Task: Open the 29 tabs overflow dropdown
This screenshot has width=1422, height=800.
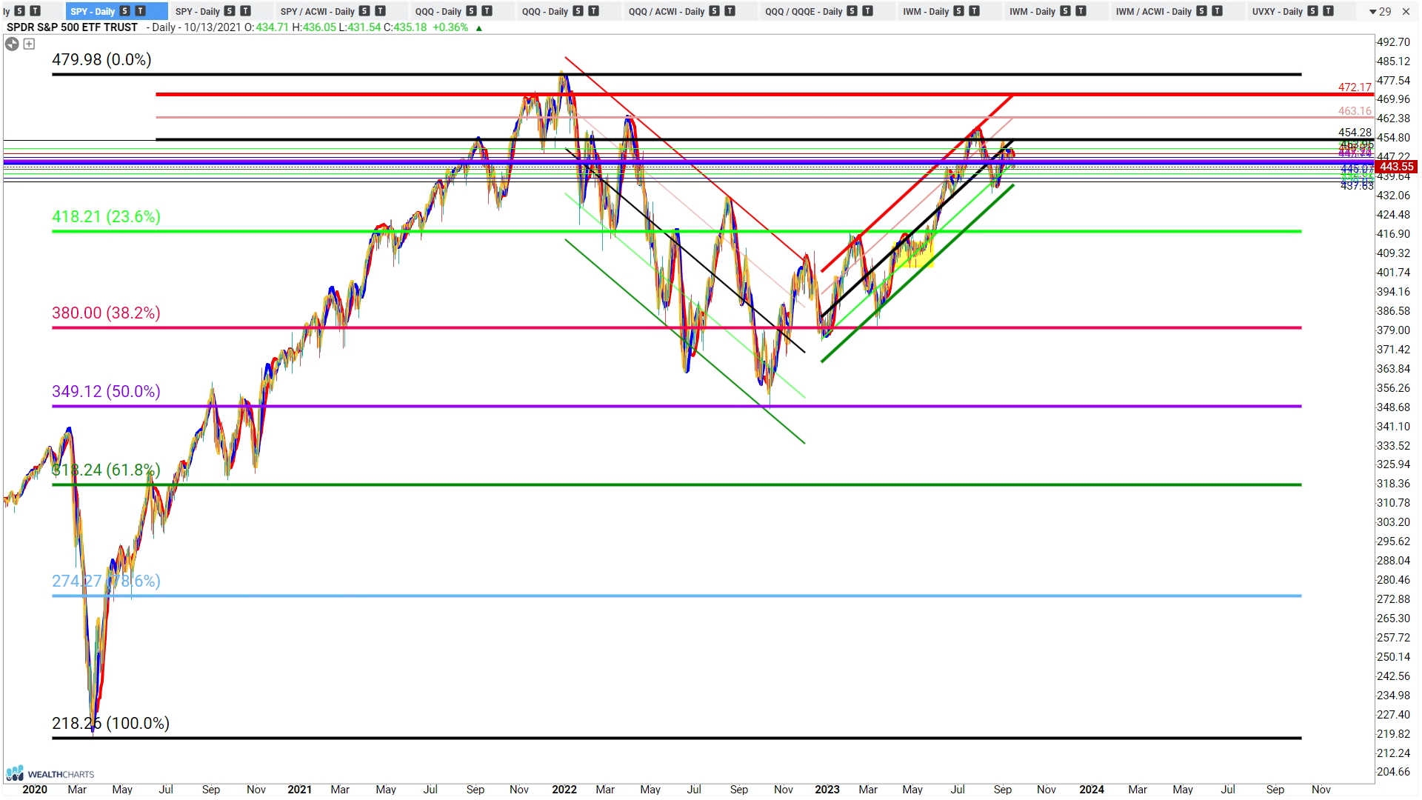Action: 1380,11
